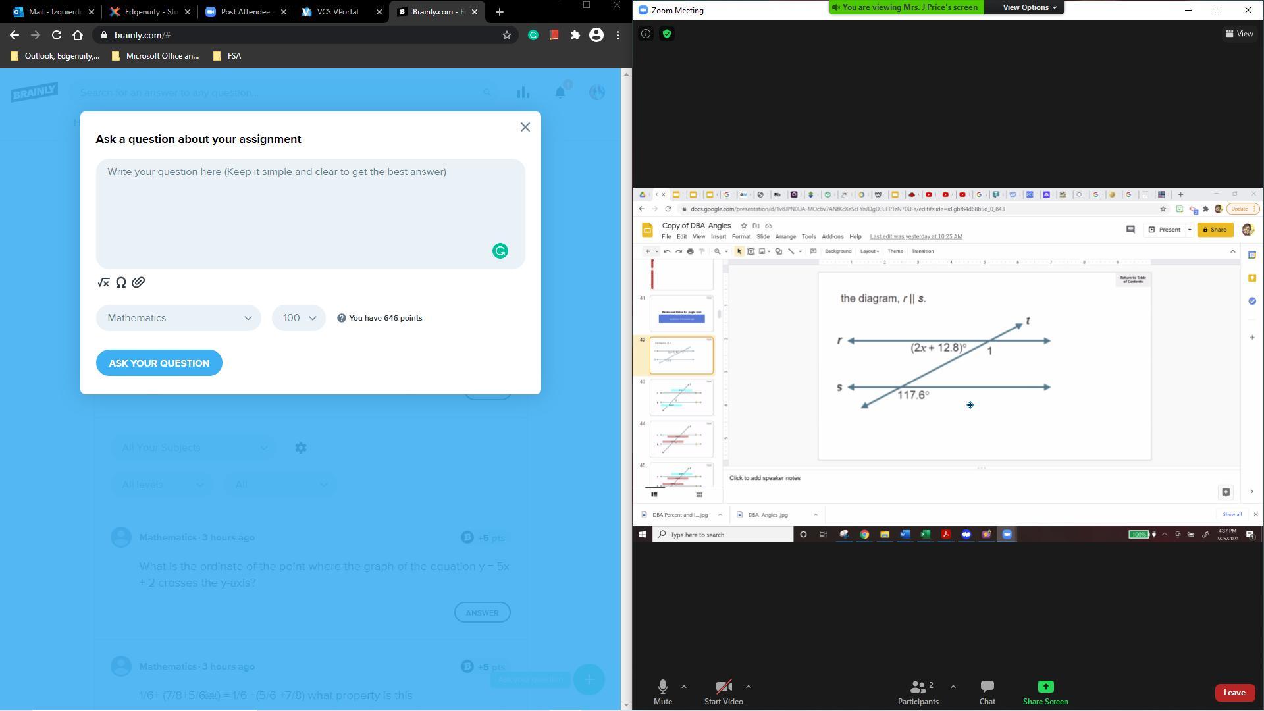Open the Zoom Chat panel
The width and height of the screenshot is (1264, 711).
987,692
